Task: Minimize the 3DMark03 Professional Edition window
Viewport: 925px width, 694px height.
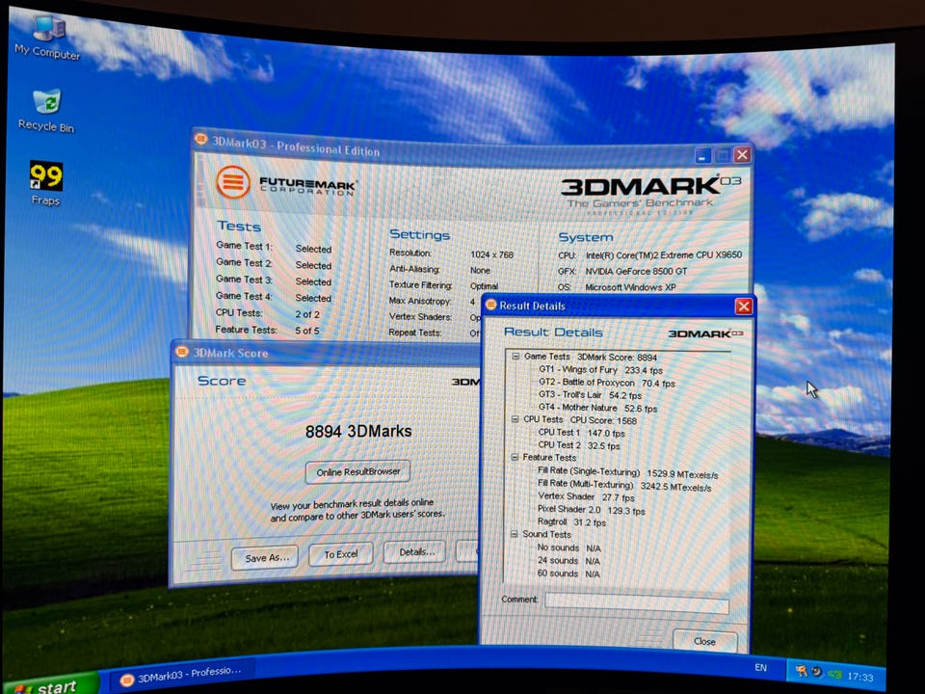Action: [702, 156]
